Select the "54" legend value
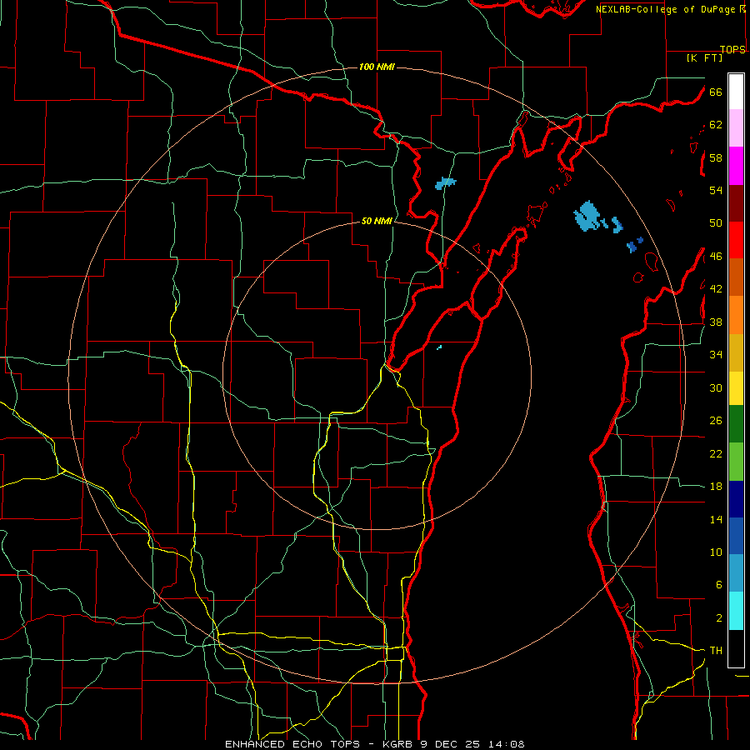Image resolution: width=750 pixels, height=750 pixels. [x=716, y=190]
